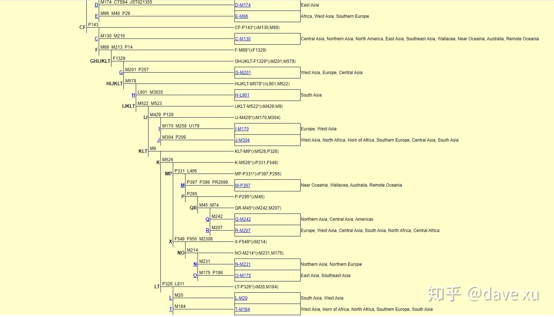Click the G haplogroup letter link
Image resolution: width=554 pixels, height=317 pixels.
pyautogui.click(x=121, y=72)
